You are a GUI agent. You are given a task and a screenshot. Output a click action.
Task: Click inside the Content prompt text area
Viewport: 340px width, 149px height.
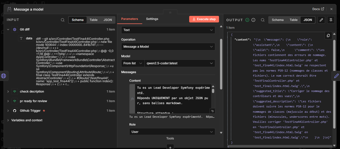click(173, 99)
